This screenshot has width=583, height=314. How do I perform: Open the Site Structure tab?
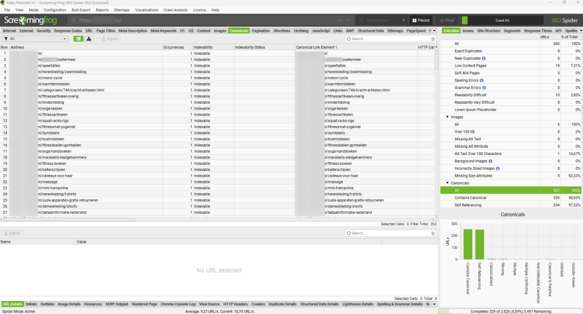pos(488,31)
